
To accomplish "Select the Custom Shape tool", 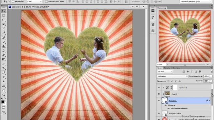I will tap(4, 86).
